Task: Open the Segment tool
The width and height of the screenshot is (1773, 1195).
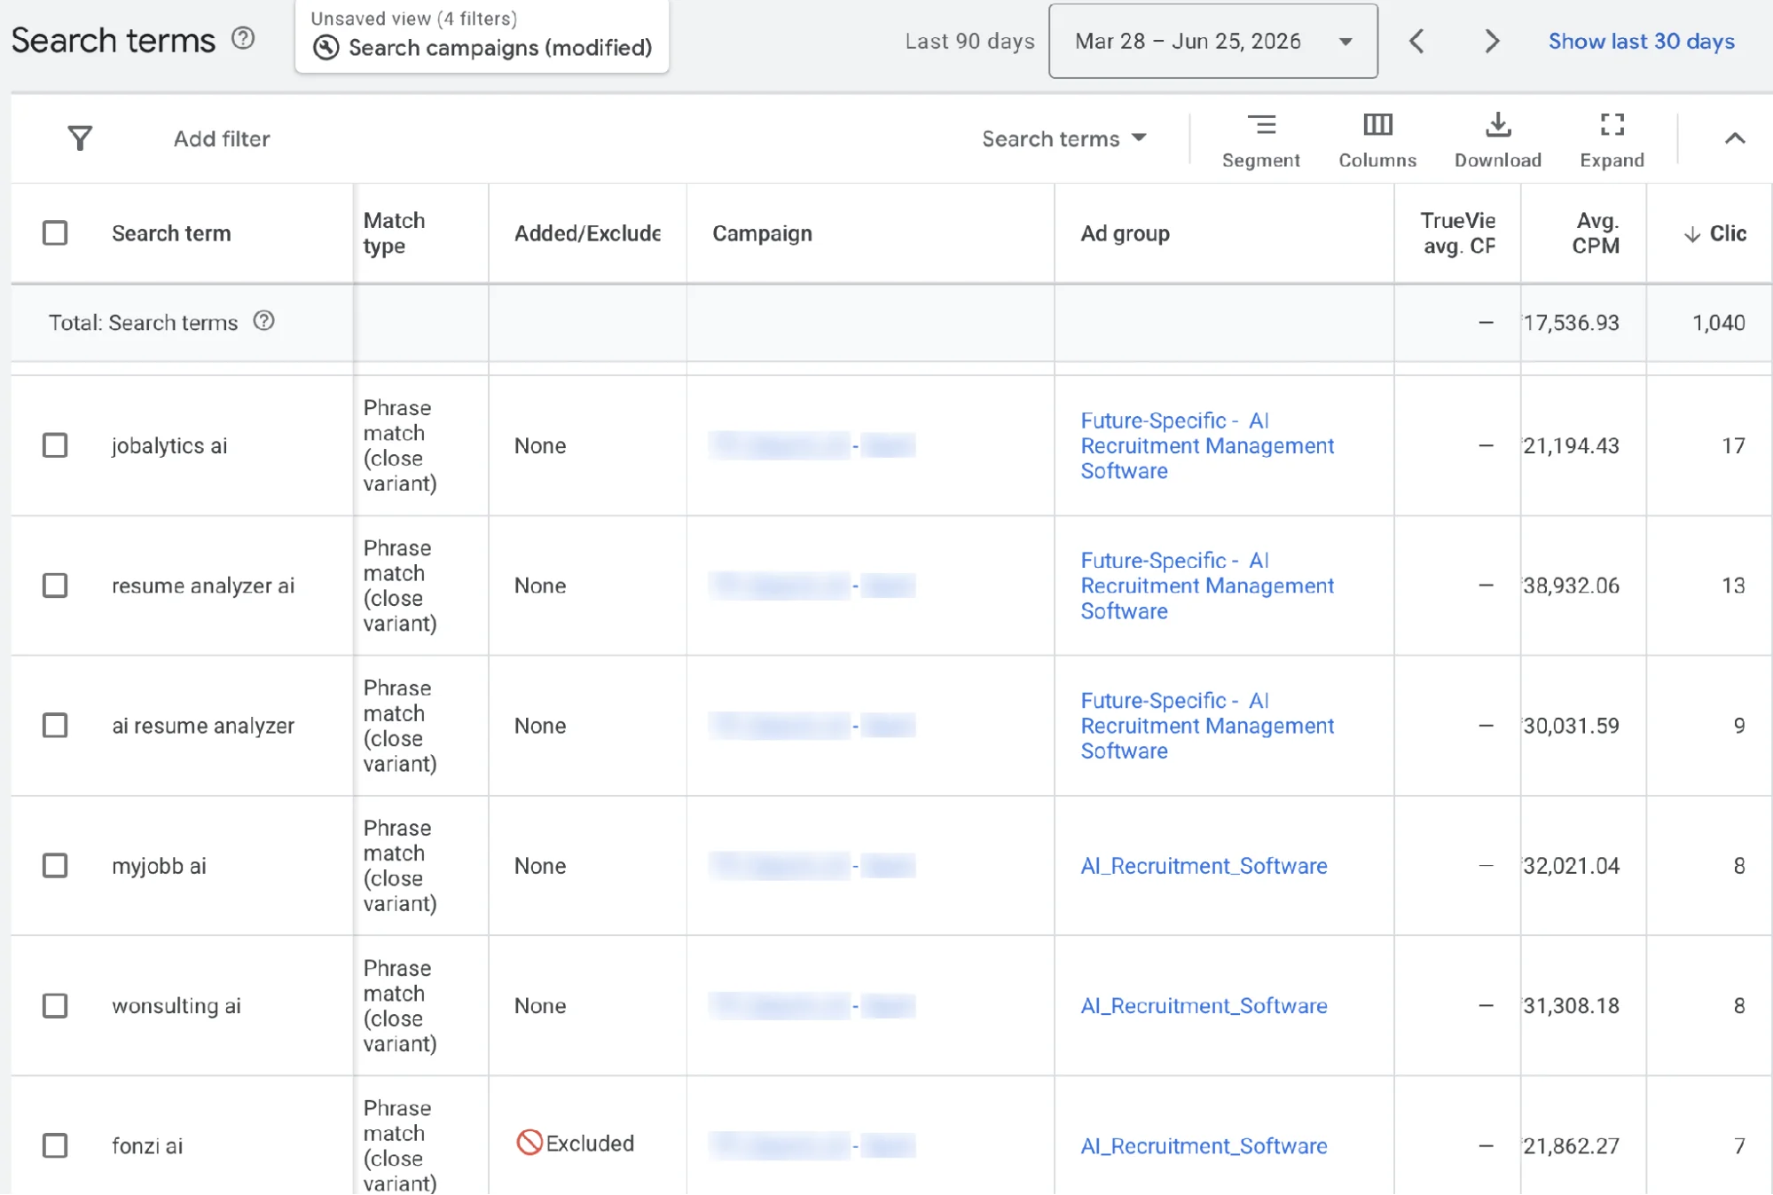Action: click(x=1260, y=140)
